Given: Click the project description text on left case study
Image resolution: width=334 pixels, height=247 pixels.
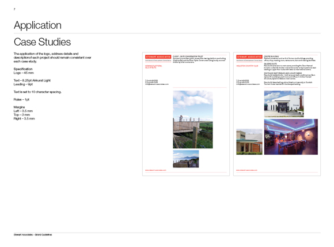Looking at the screenshot, I should [x=199, y=59].
